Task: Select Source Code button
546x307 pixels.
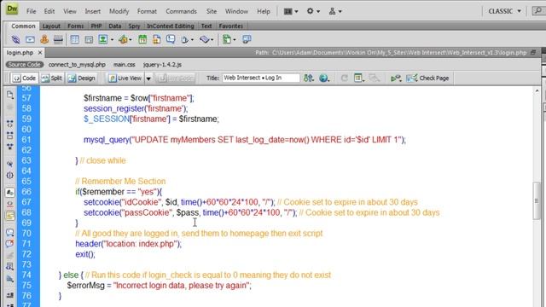Action: [x=25, y=65]
